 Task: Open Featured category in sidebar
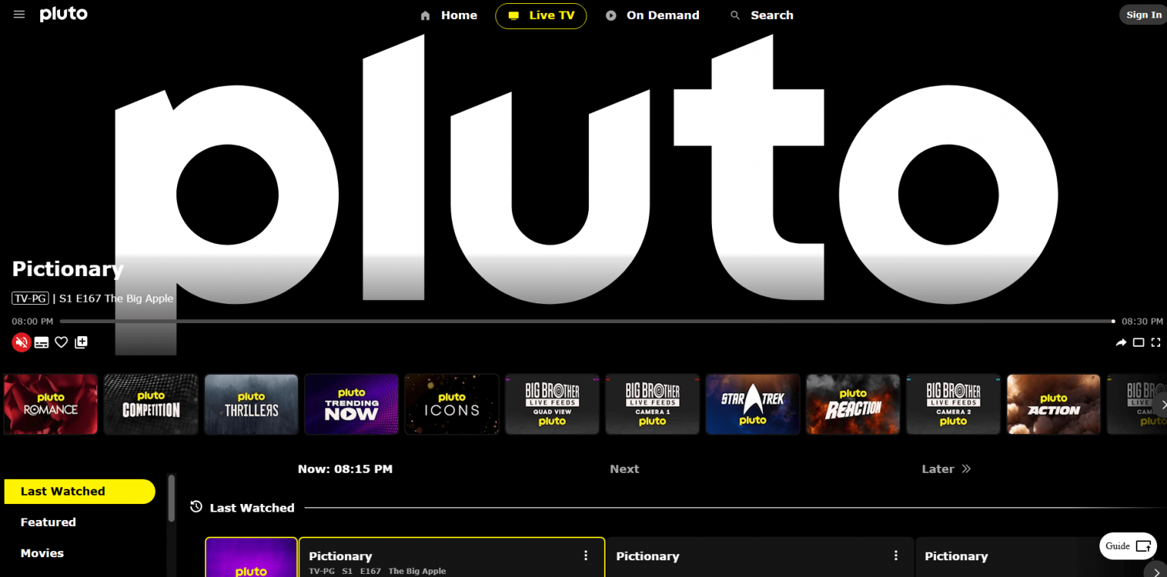49,522
